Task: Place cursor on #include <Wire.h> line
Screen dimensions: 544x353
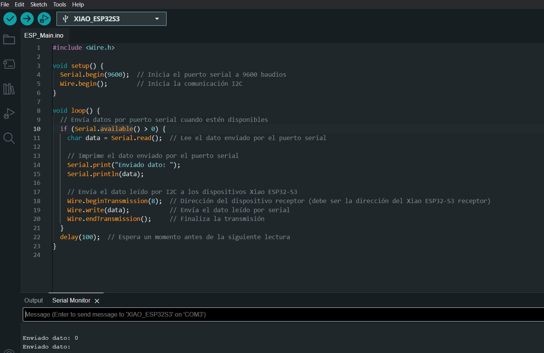Action: tap(83, 47)
